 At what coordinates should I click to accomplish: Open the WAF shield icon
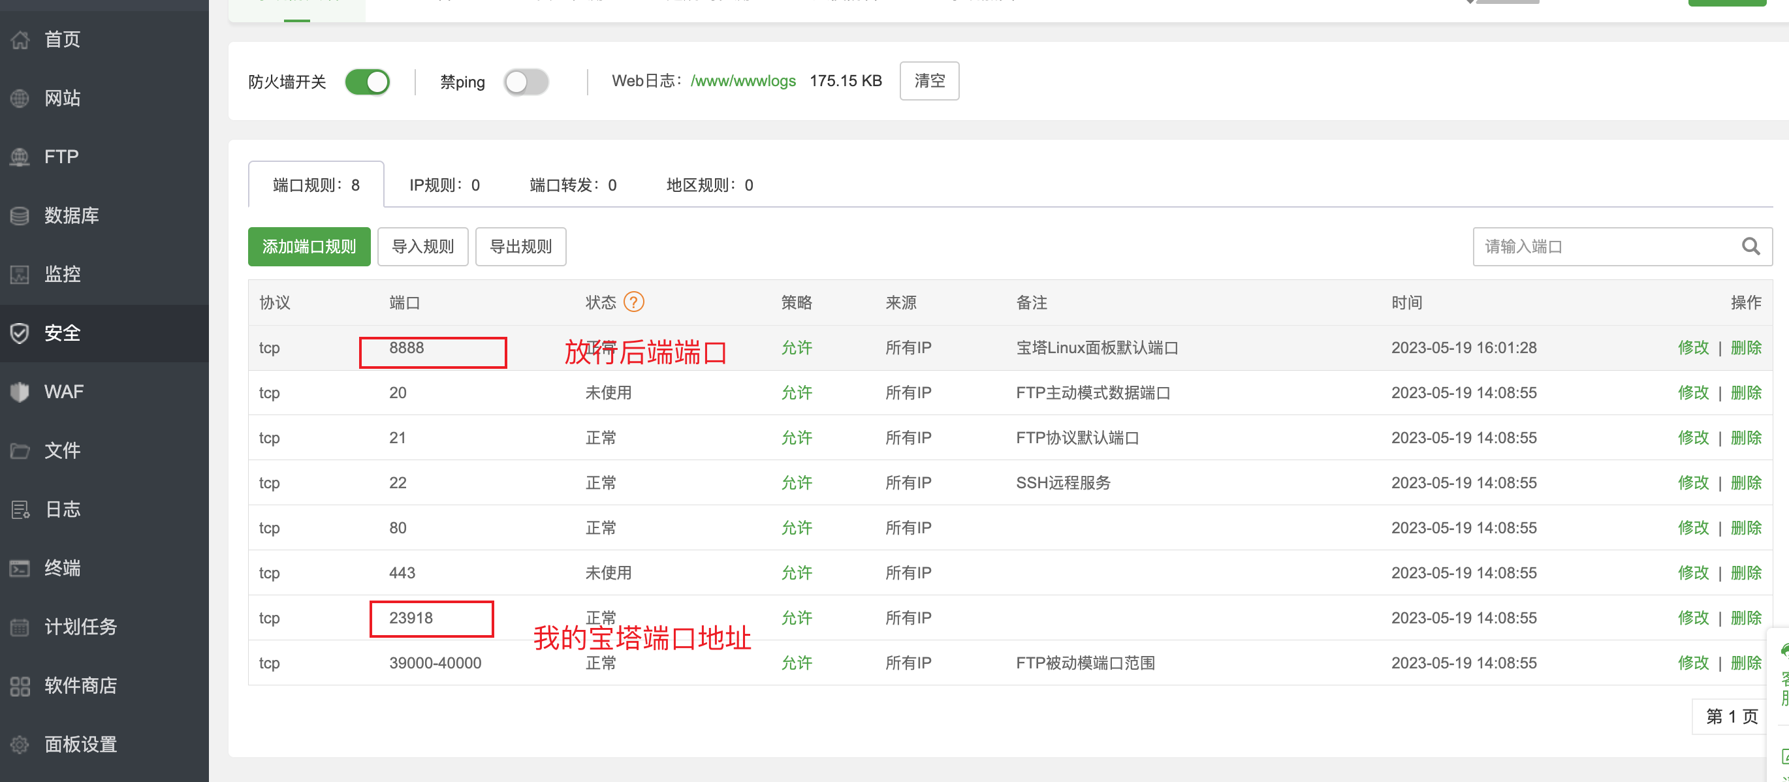click(20, 391)
